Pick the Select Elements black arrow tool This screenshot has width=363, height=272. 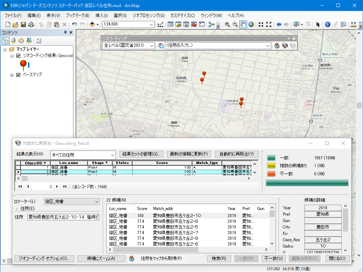[x=318, y=24]
